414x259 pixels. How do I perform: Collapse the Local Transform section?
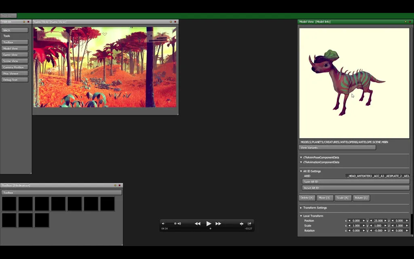click(301, 216)
